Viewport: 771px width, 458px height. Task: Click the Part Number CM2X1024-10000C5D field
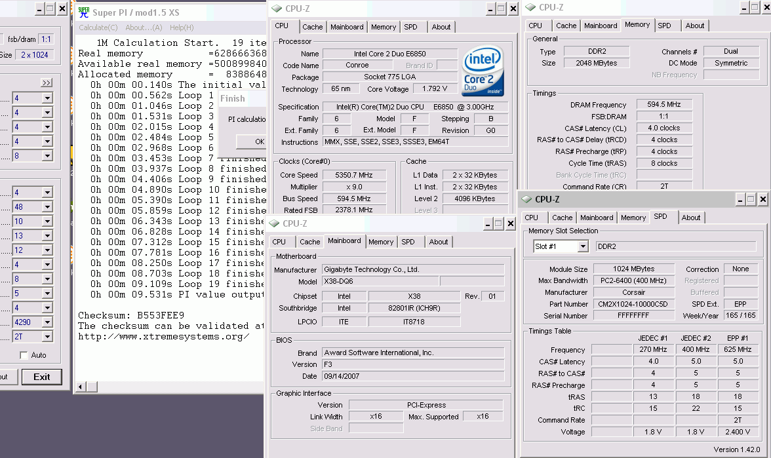pos(633,304)
